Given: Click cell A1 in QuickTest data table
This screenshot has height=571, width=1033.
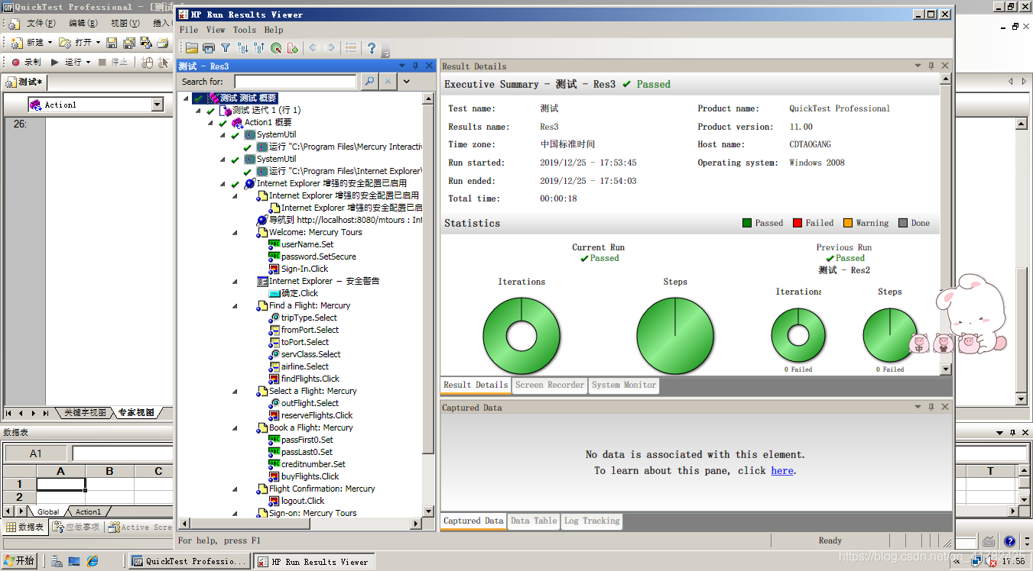Looking at the screenshot, I should (60, 484).
